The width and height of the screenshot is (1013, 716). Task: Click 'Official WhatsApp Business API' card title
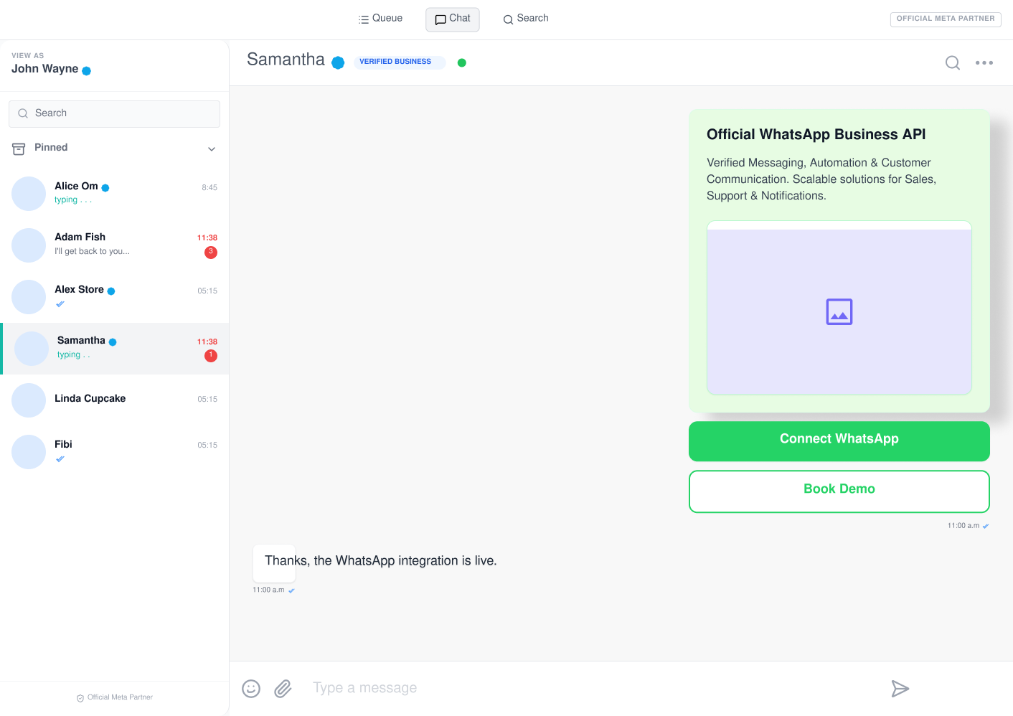(x=816, y=135)
